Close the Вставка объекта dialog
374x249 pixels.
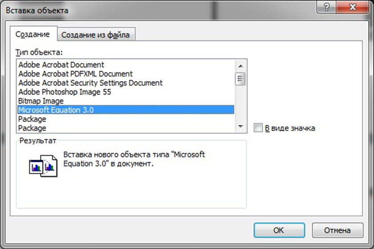[x=352, y=7]
